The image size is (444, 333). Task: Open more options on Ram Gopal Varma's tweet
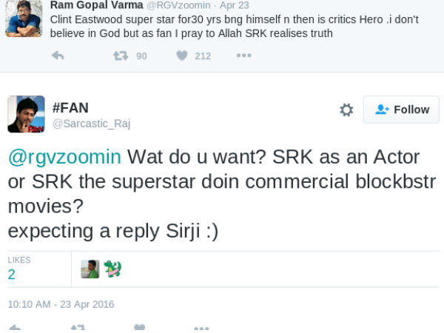243,55
